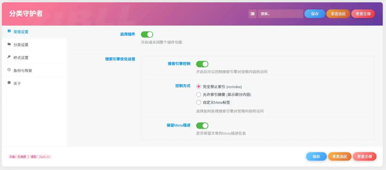
Task: Click the history icon for 备份与恢复
Action: [x=9, y=70]
